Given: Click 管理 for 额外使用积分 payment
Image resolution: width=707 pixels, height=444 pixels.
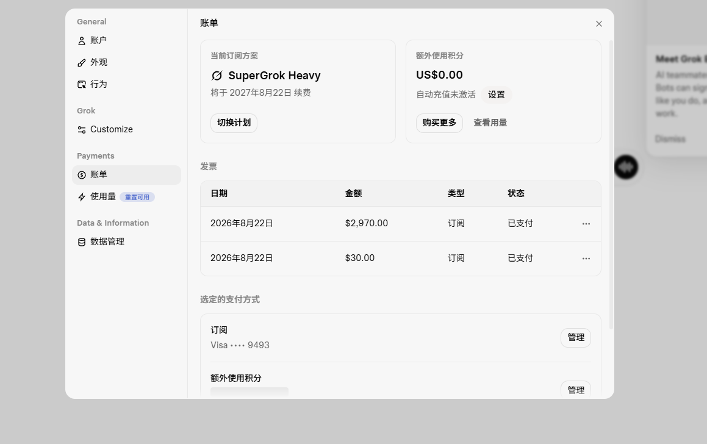Looking at the screenshot, I should (576, 390).
